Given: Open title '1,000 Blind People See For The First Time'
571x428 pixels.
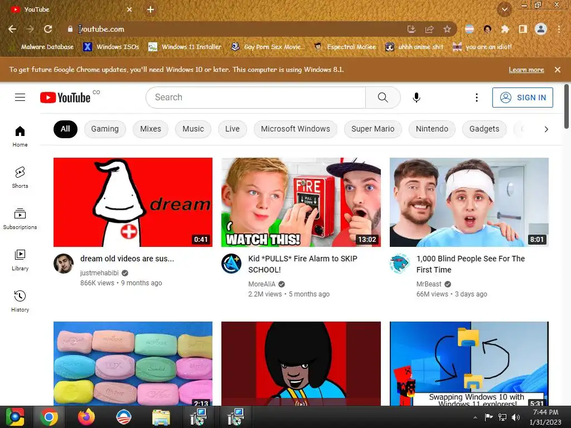Looking at the screenshot, I should tap(471, 264).
